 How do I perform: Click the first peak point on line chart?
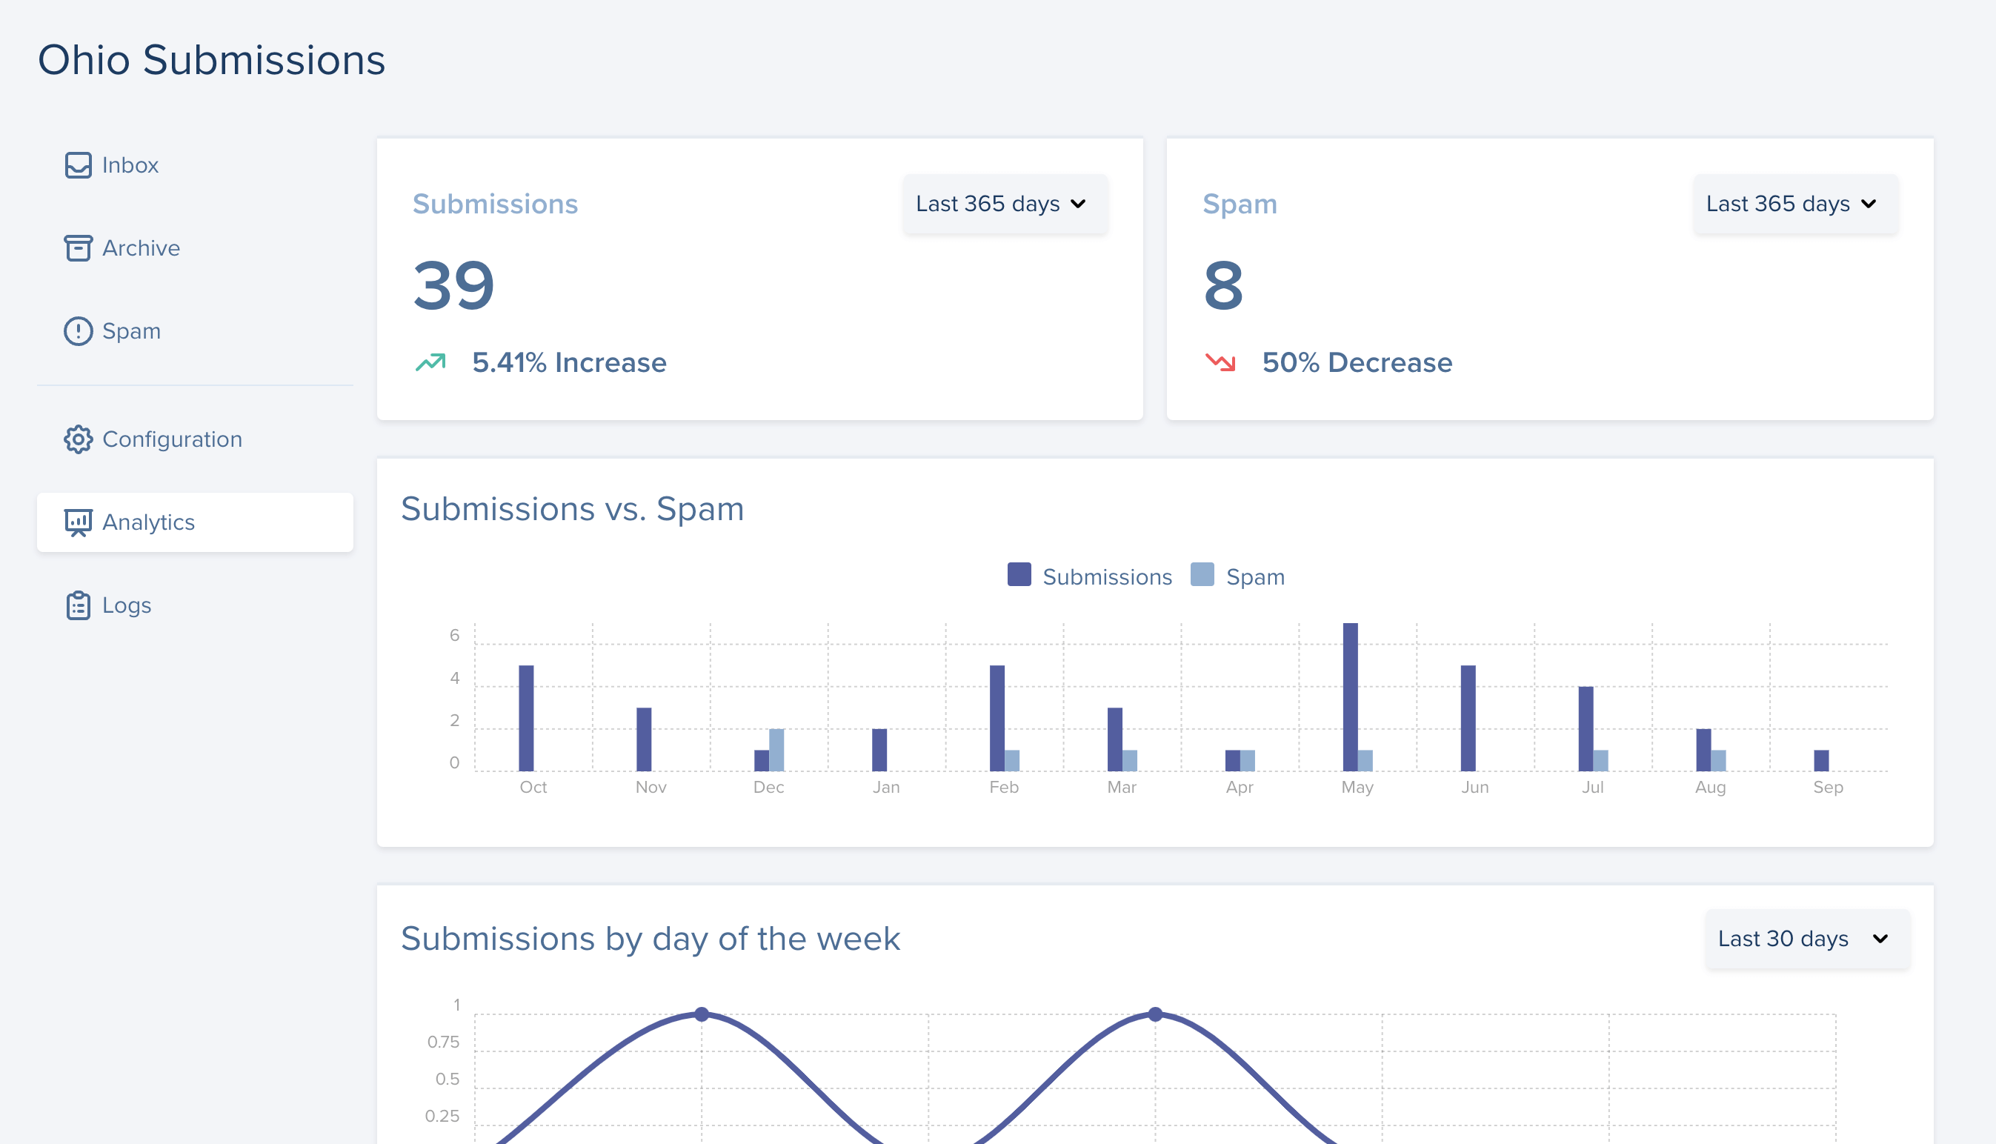[x=702, y=1014]
